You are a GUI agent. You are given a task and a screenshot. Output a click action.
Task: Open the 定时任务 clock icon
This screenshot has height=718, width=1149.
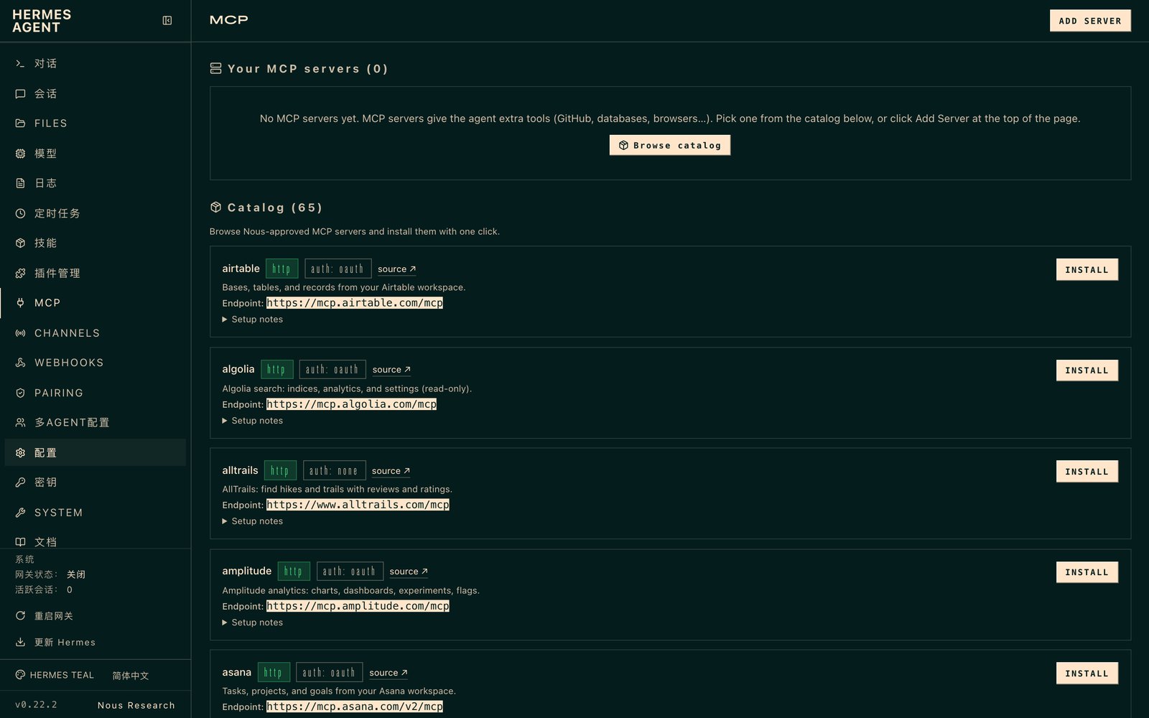tap(20, 213)
